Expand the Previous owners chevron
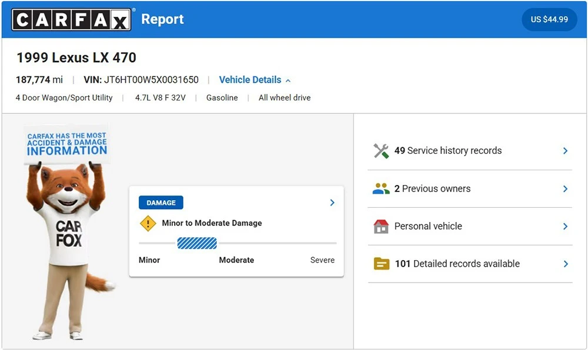Image resolution: width=588 pixels, height=350 pixels. click(x=565, y=189)
